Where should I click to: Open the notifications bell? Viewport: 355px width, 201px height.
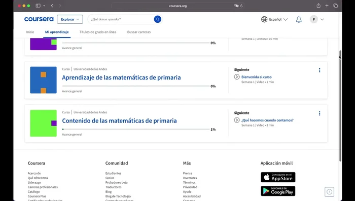299,19
